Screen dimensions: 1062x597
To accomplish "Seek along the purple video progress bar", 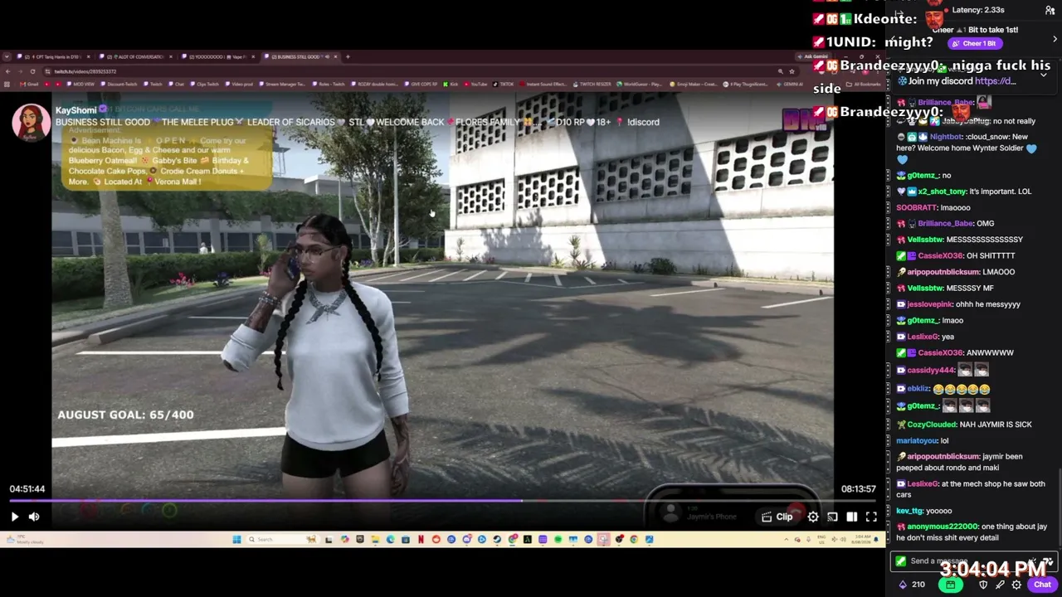I will pyautogui.click(x=442, y=501).
